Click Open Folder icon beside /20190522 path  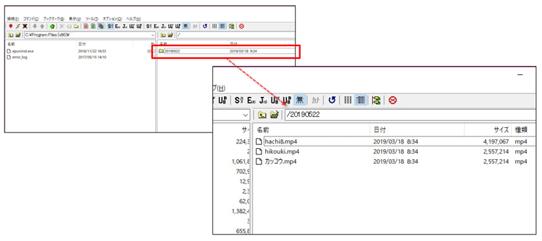point(275,115)
